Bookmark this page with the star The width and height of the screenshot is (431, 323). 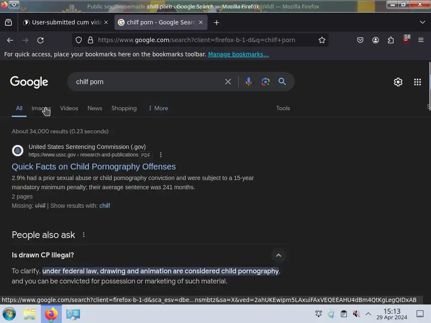(x=322, y=40)
